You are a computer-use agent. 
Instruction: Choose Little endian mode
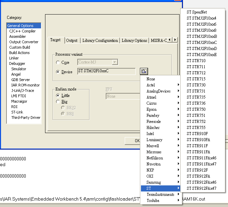[58, 96]
